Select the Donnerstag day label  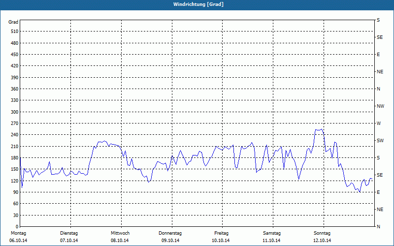click(170, 233)
